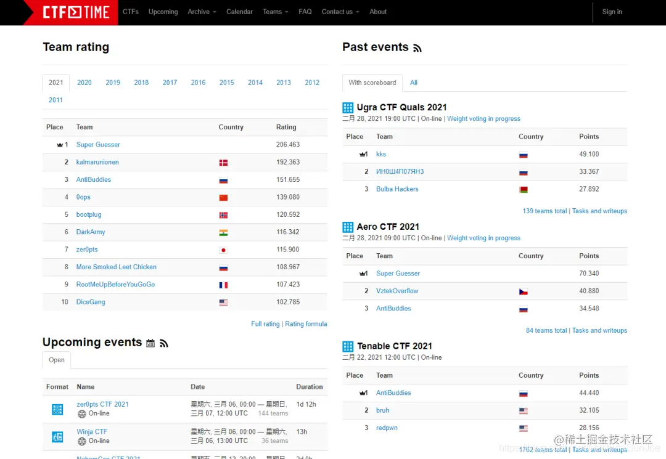
Task: Switch to the With scoreboard tab
Action: coord(372,83)
